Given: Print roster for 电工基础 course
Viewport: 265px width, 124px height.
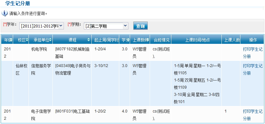Looking at the screenshot, I should (253, 115).
